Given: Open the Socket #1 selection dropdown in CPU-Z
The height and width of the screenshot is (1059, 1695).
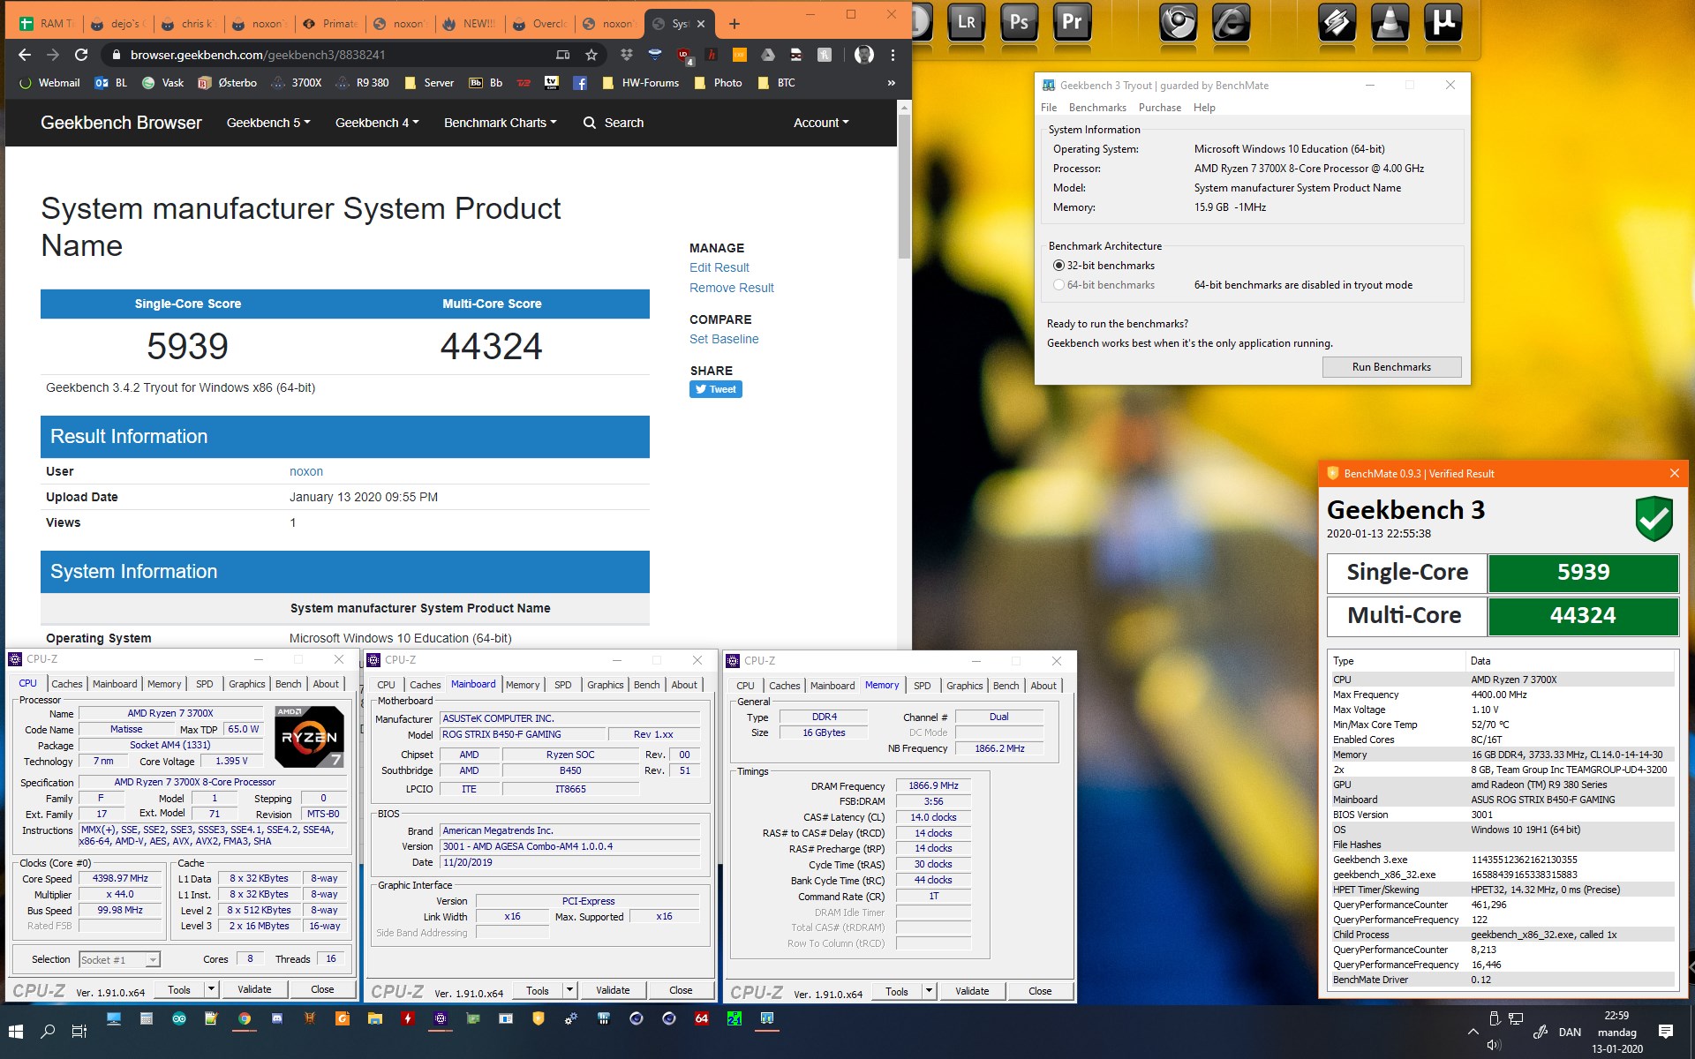Looking at the screenshot, I should (119, 959).
